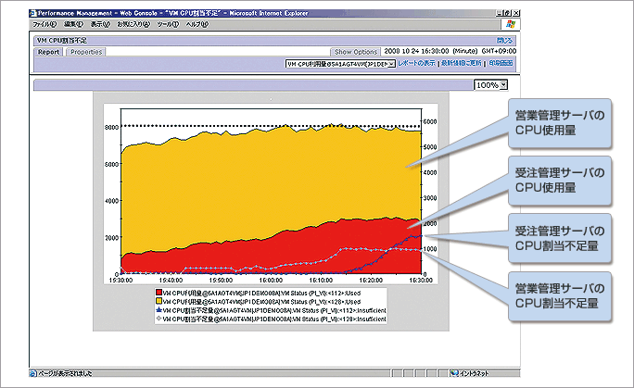
Task: Click the blue triangle legend marker <112>:Insufficient
Action: (158, 310)
